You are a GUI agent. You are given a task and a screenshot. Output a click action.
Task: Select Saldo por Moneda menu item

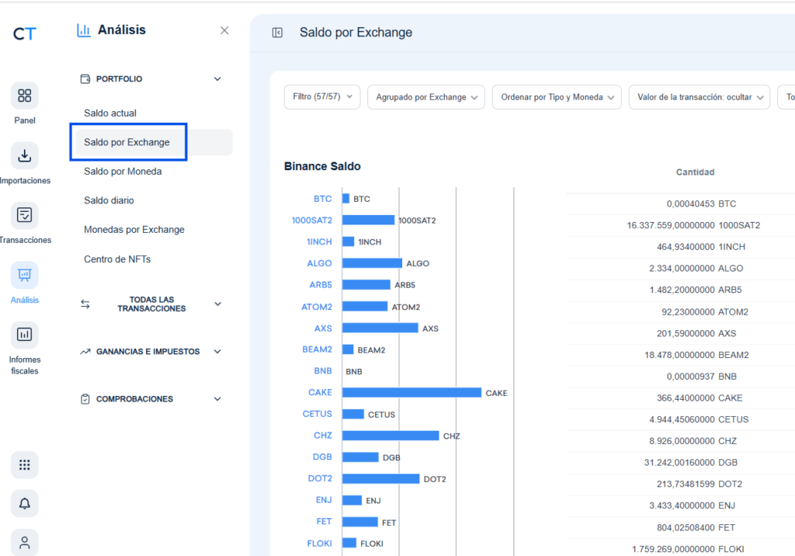[x=123, y=172]
